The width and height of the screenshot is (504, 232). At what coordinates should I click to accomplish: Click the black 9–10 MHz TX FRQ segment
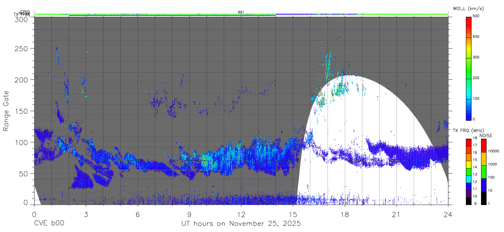point(468,200)
